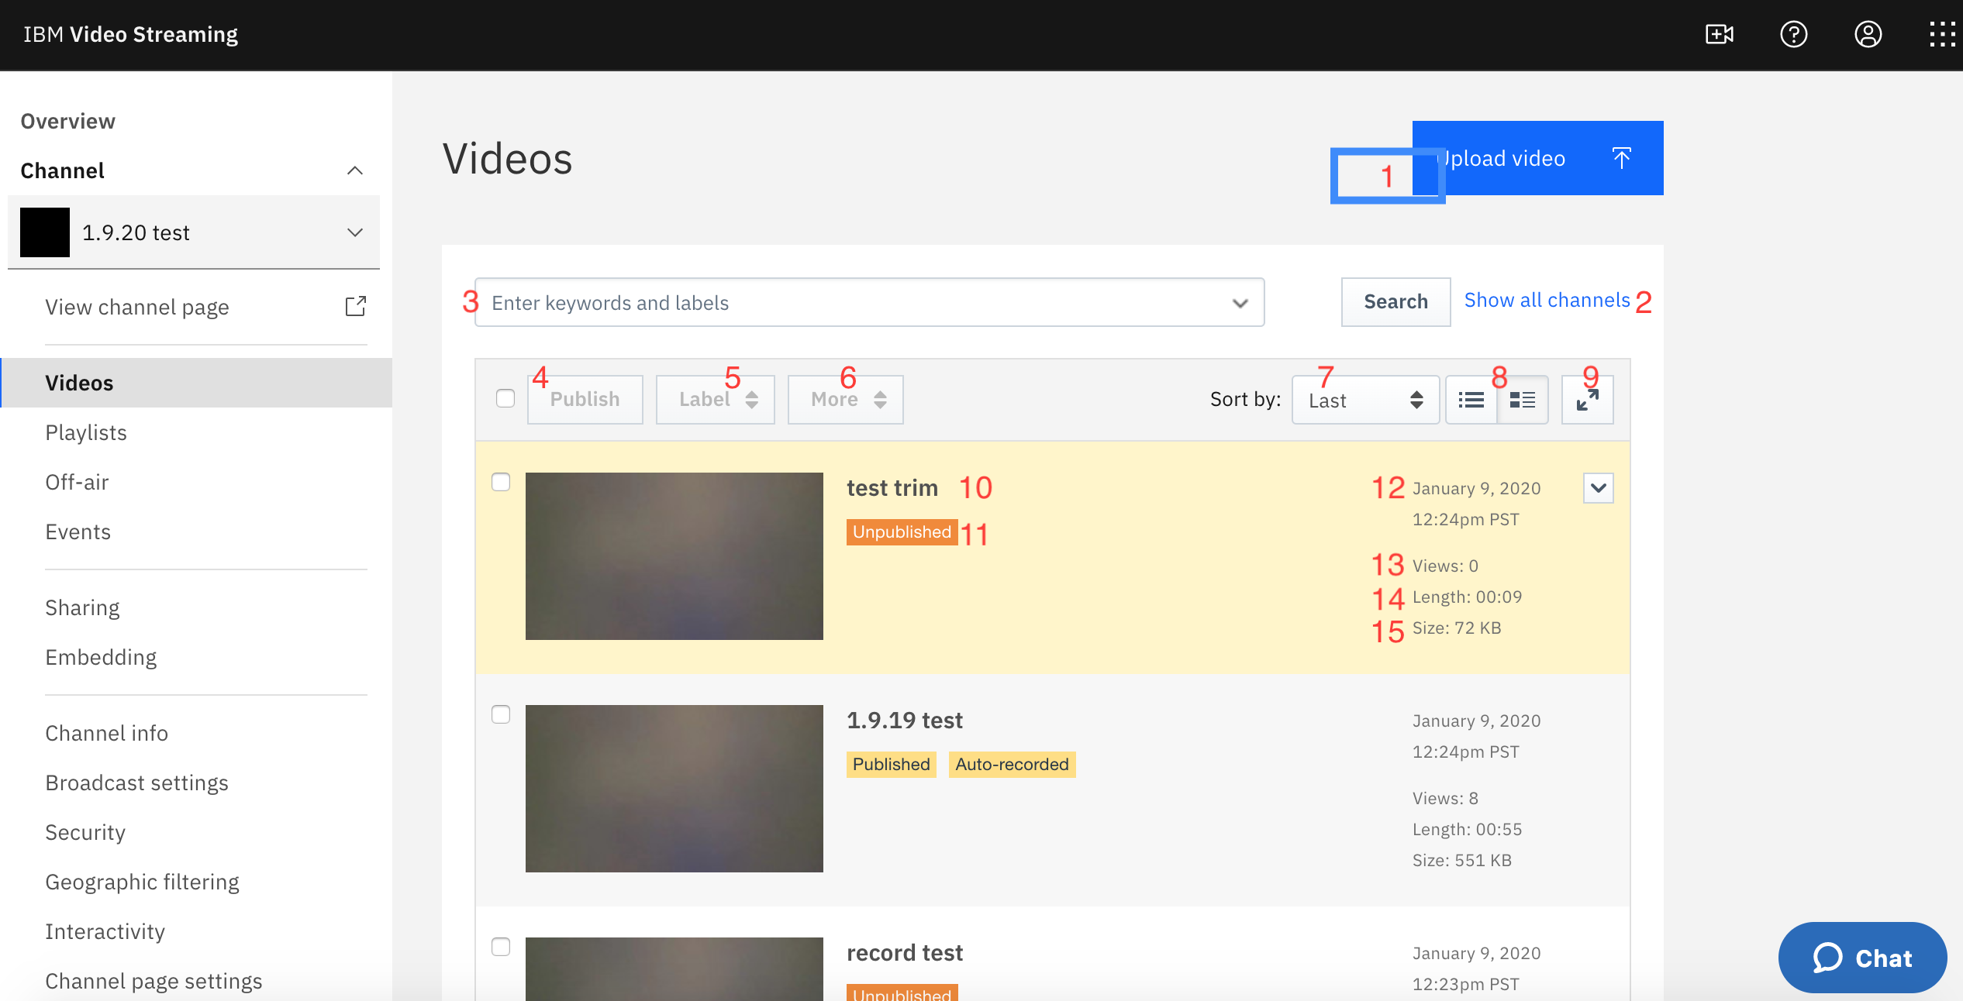Open Sharing in the sidebar
The width and height of the screenshot is (1963, 1001).
82,607
